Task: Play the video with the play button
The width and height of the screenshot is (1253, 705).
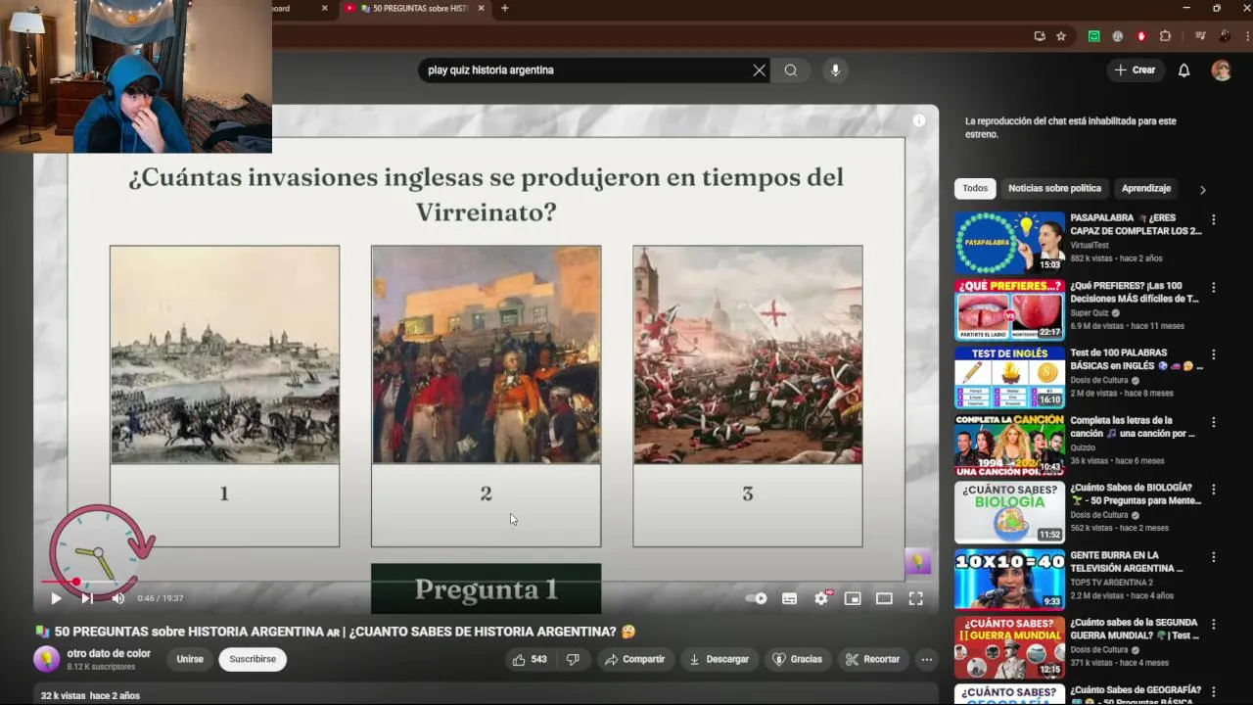Action: tap(56, 598)
